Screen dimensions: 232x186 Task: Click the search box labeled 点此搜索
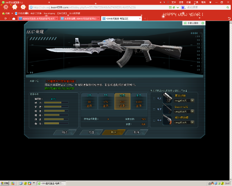(x=206, y=7)
